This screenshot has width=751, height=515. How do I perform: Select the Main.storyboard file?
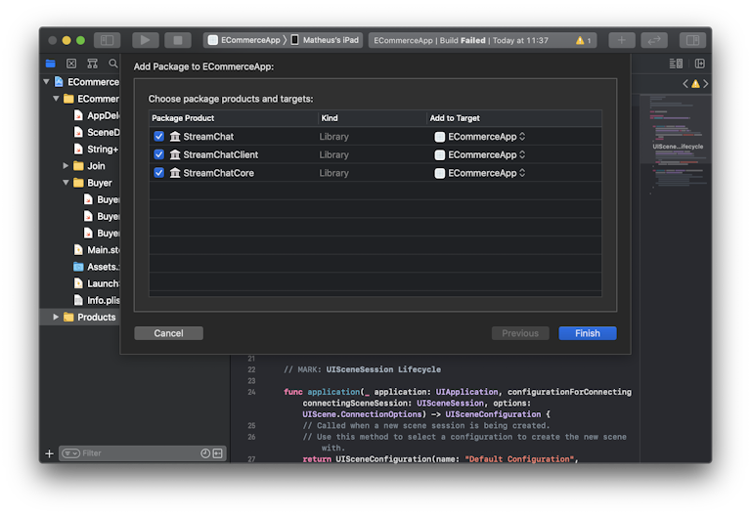(x=96, y=250)
